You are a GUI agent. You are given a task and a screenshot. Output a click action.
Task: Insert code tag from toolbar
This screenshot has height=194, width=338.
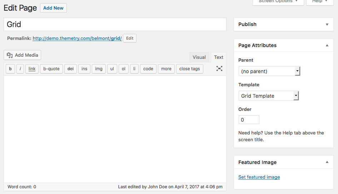pos(148,69)
